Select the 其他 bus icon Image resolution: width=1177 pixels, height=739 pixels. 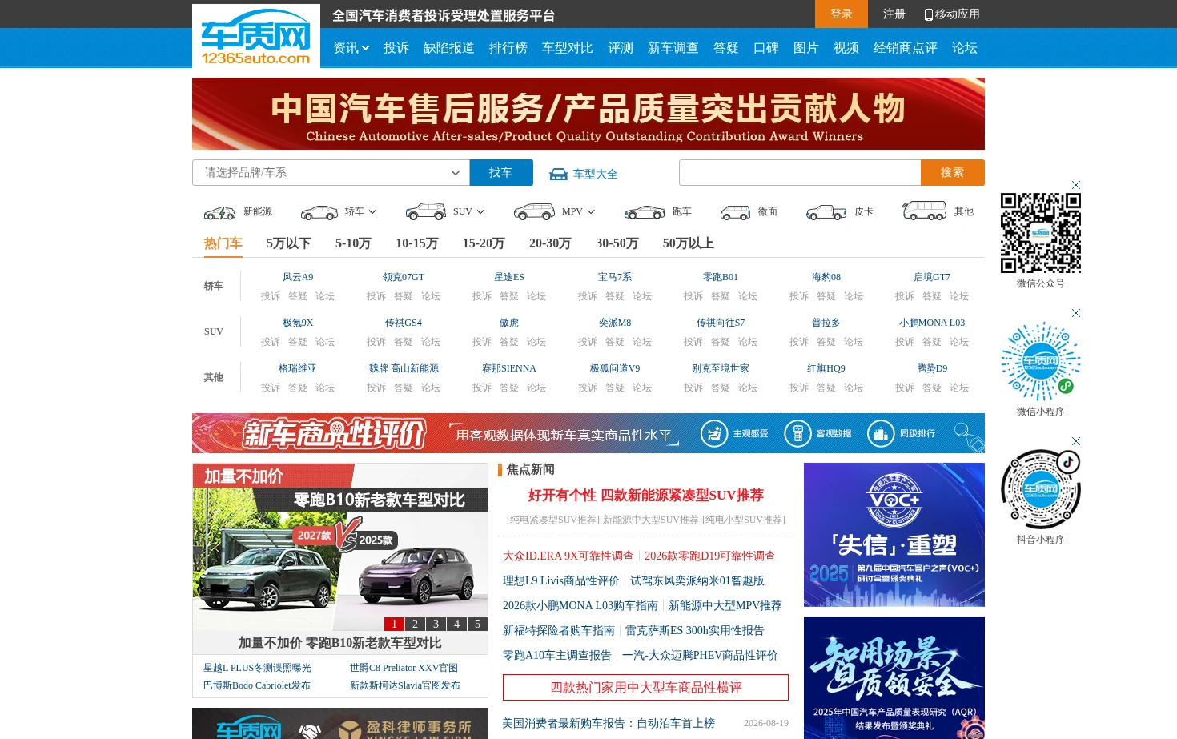tap(924, 211)
